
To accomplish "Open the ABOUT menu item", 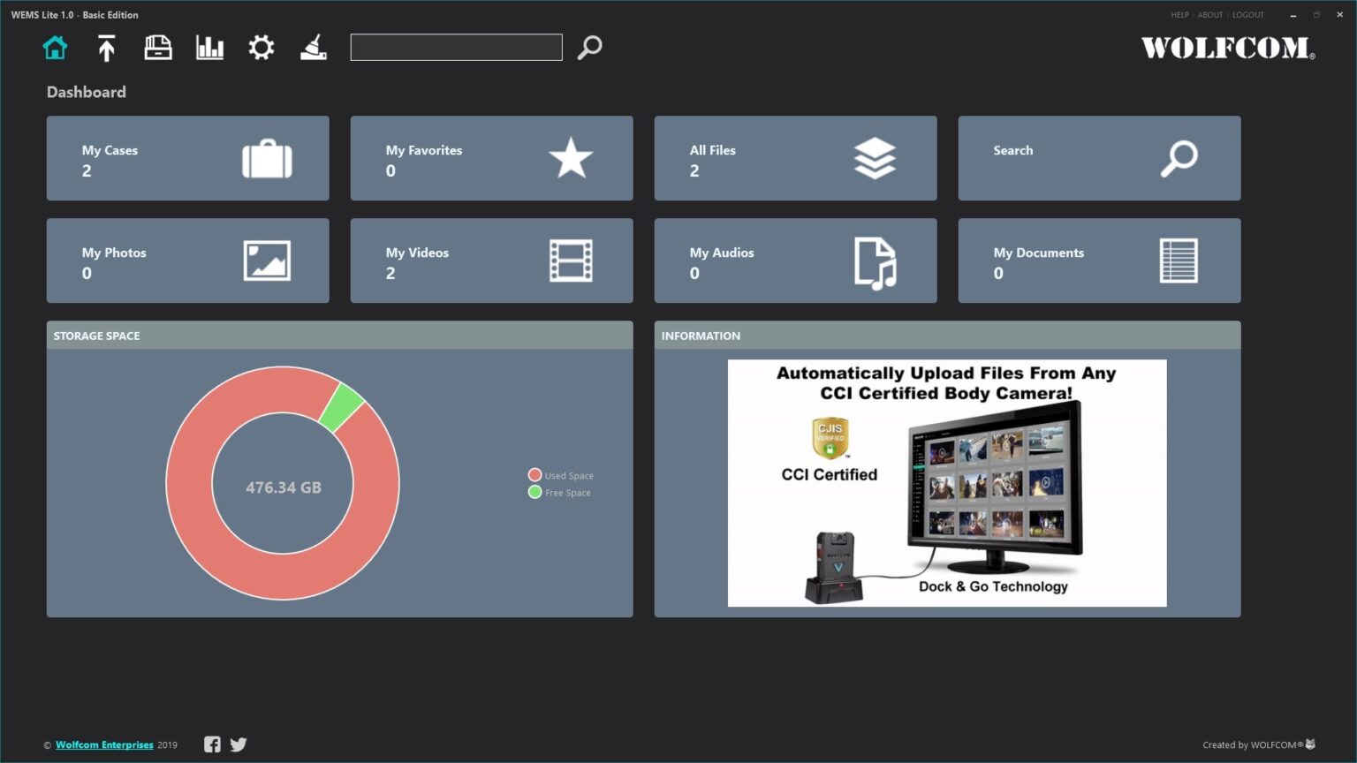I will (x=1209, y=14).
